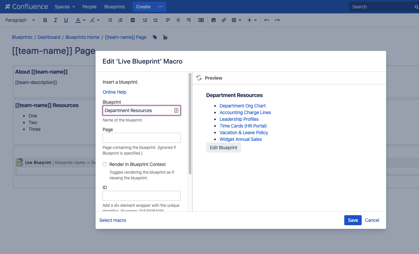Click the Create button
Image resolution: width=419 pixels, height=254 pixels.
point(143,7)
